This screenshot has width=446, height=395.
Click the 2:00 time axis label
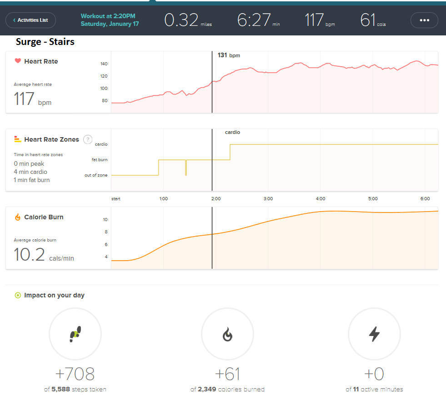pyautogui.click(x=216, y=199)
